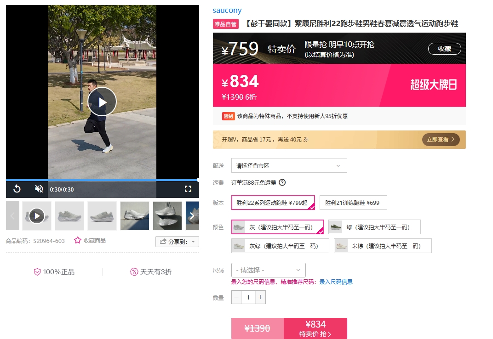Viewport: 493px width, 339px height.
Task: Click 立即查看 in the 超V banner
Action: point(441,140)
